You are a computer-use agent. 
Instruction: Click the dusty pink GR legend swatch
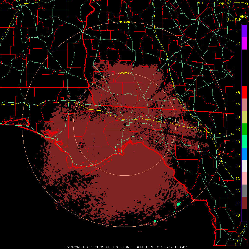(x=244, y=105)
